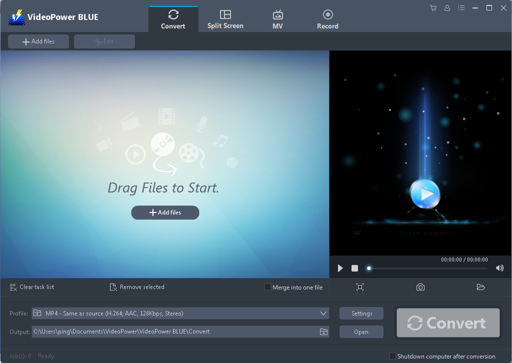Switch to the Split Screen tab
This screenshot has width=512, height=363.
pyautogui.click(x=225, y=19)
